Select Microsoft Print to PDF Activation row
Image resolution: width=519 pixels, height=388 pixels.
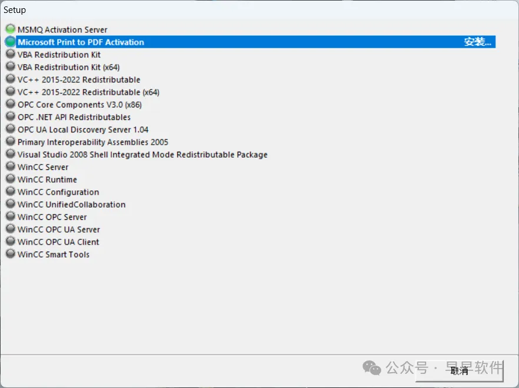pyautogui.click(x=255, y=42)
